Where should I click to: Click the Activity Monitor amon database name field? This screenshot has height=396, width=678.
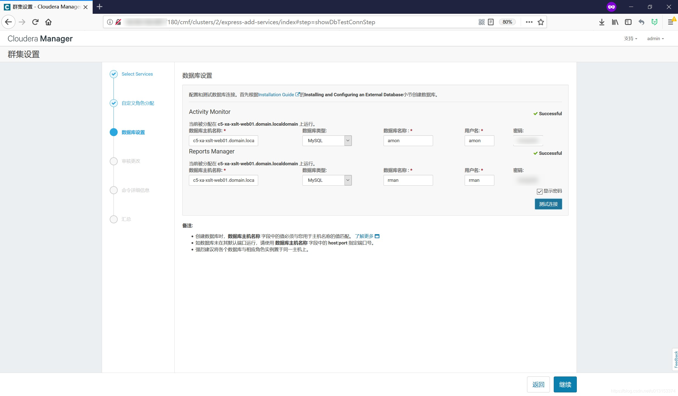[x=408, y=141]
